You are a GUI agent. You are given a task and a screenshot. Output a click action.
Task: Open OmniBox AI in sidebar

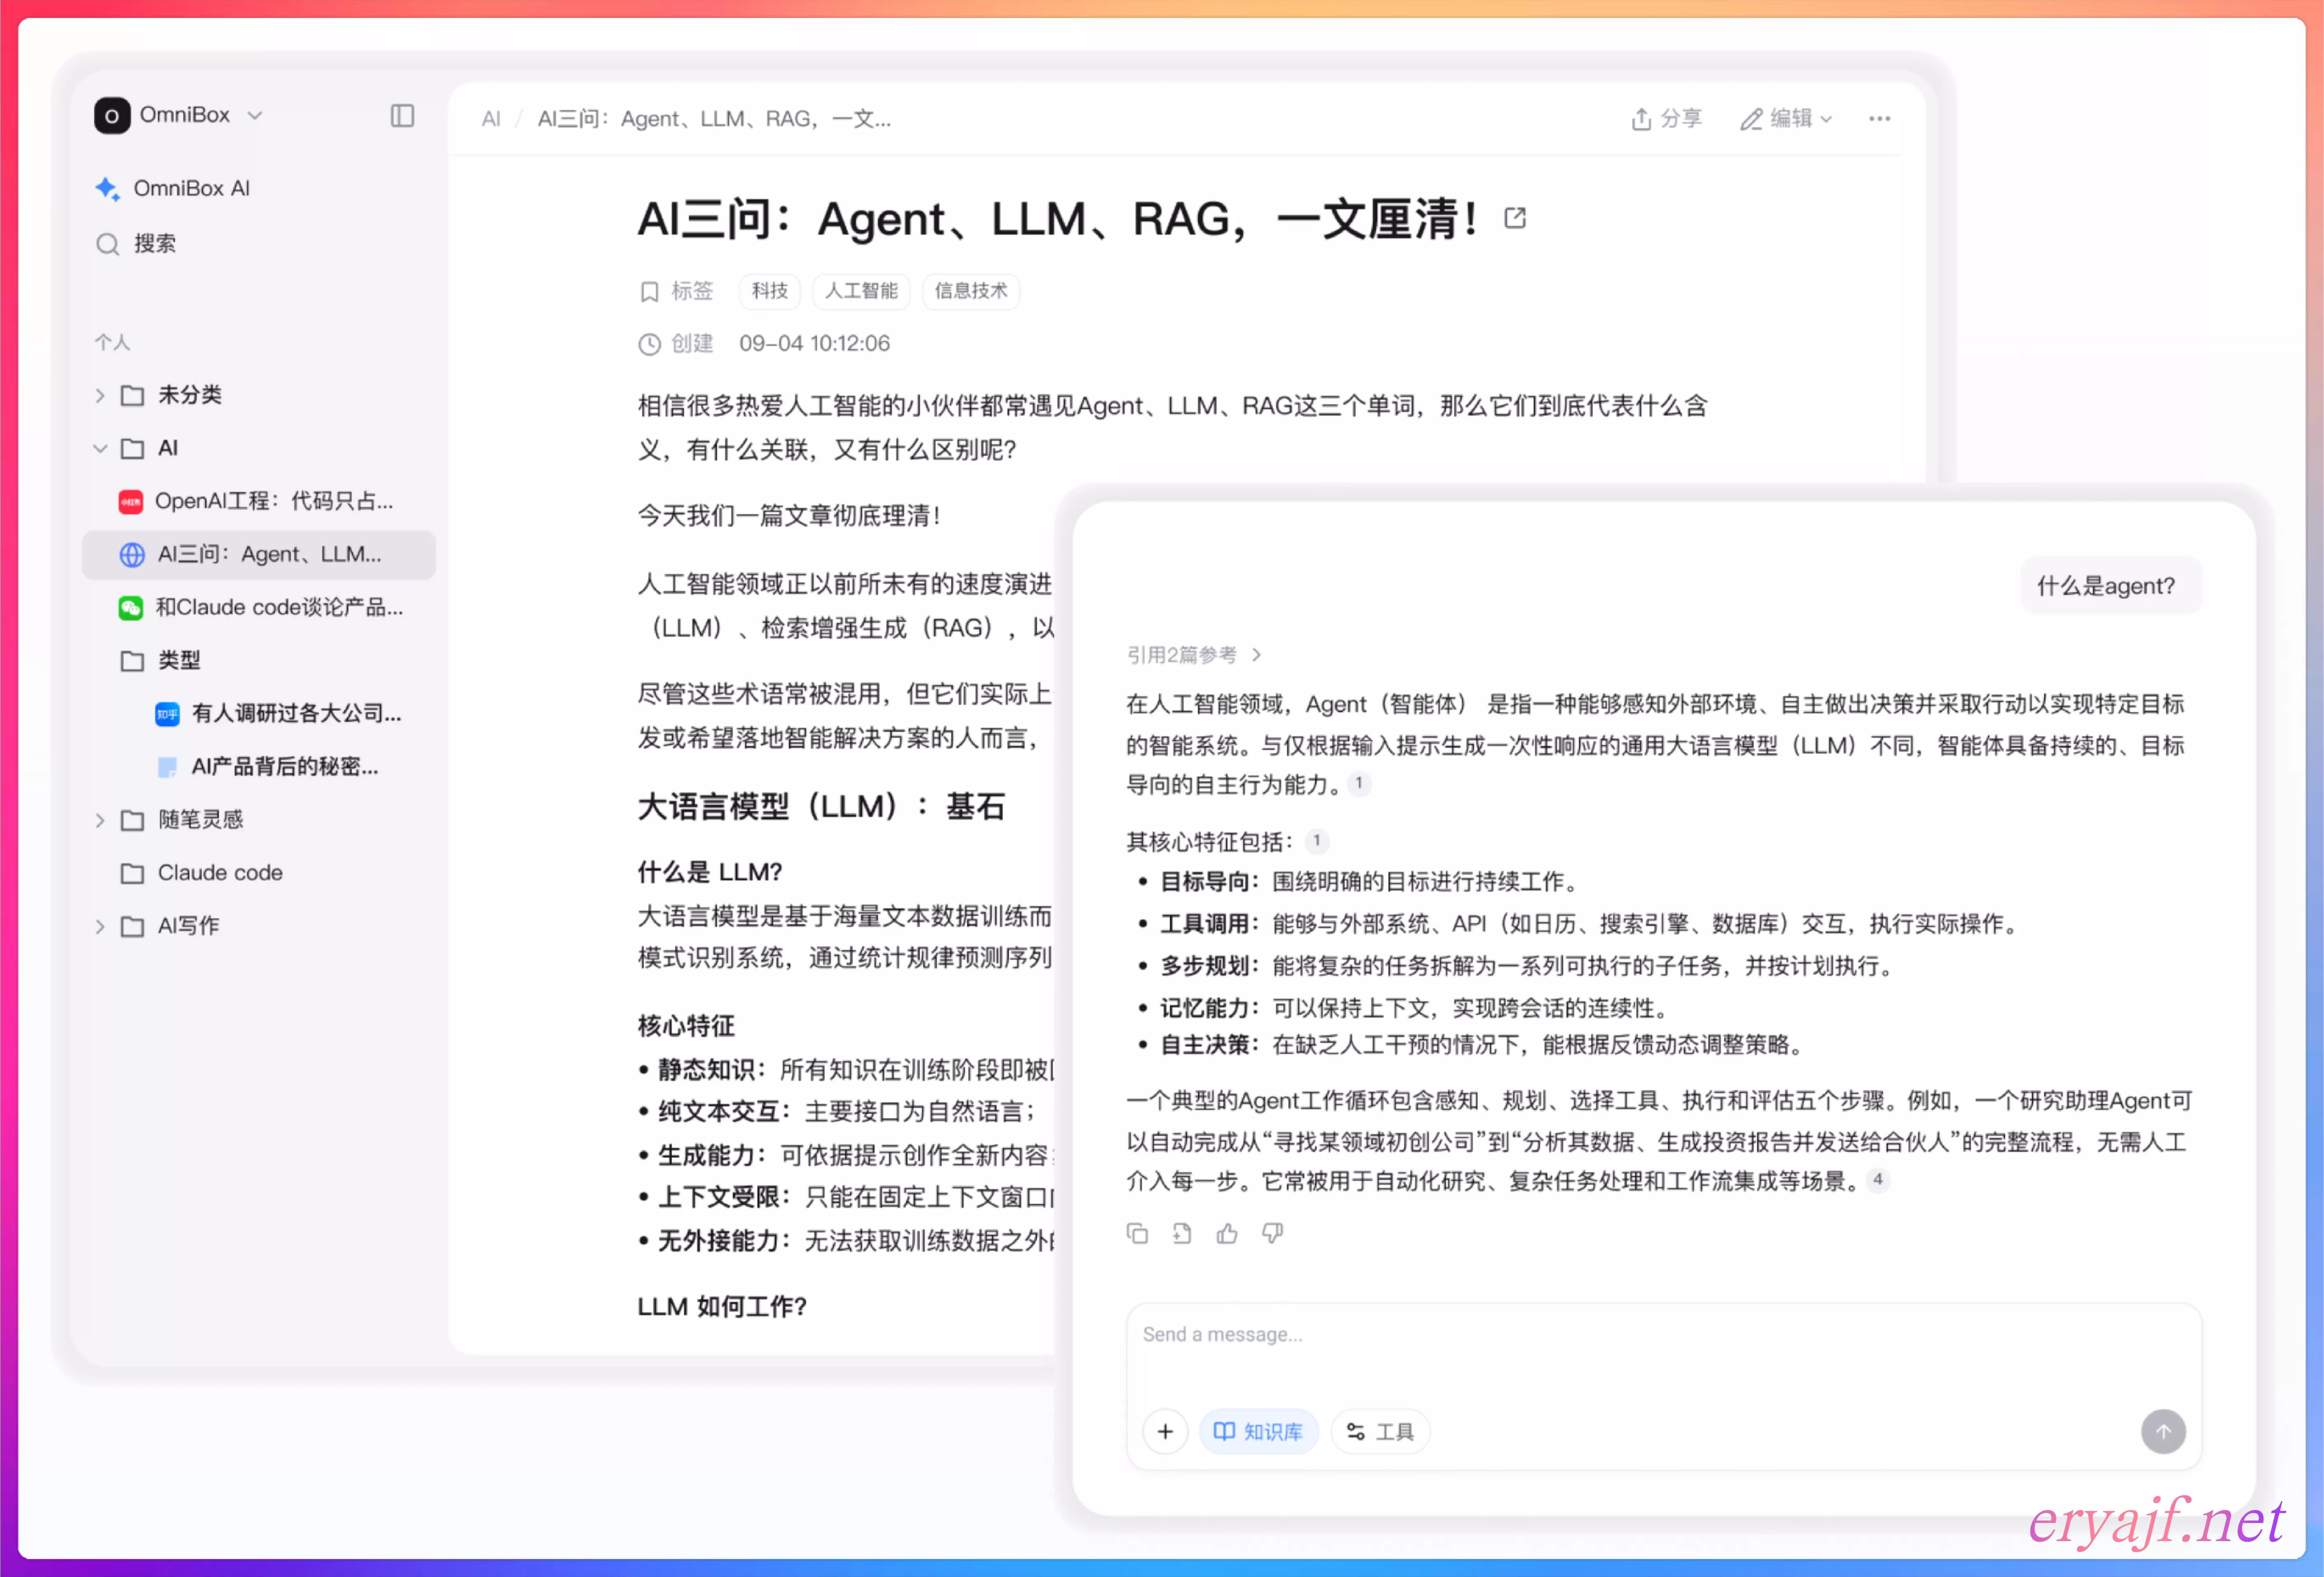click(x=190, y=188)
